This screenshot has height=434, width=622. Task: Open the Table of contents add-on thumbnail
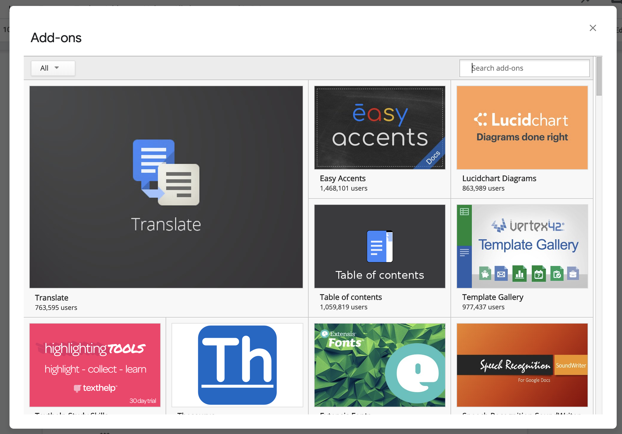380,246
